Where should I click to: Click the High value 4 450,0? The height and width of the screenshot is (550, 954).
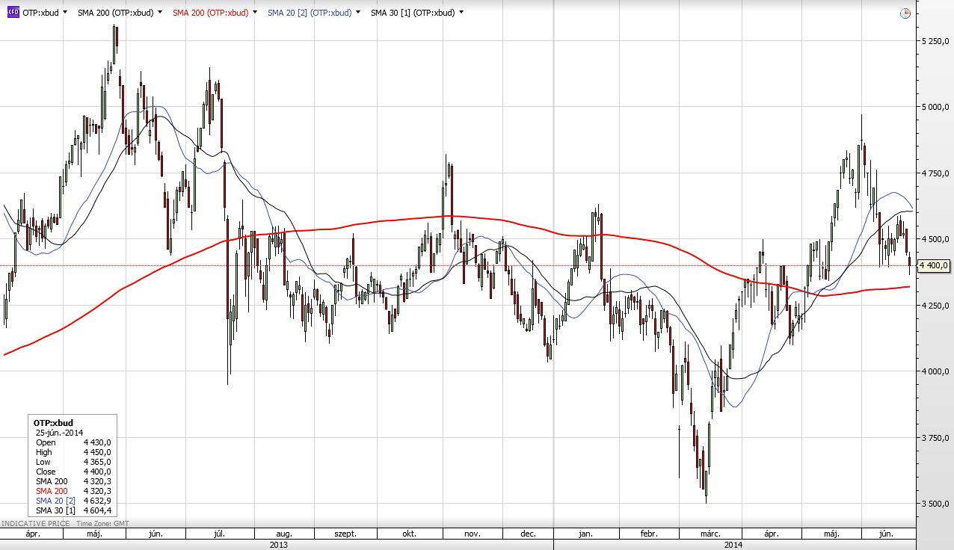97,452
